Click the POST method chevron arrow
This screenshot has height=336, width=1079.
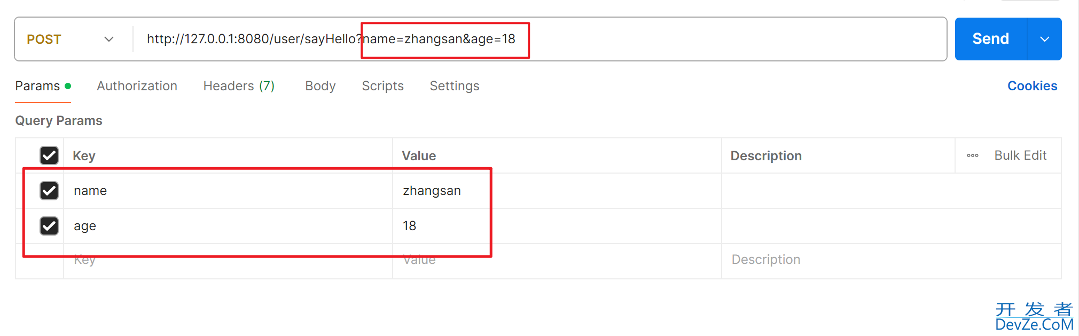tap(109, 39)
